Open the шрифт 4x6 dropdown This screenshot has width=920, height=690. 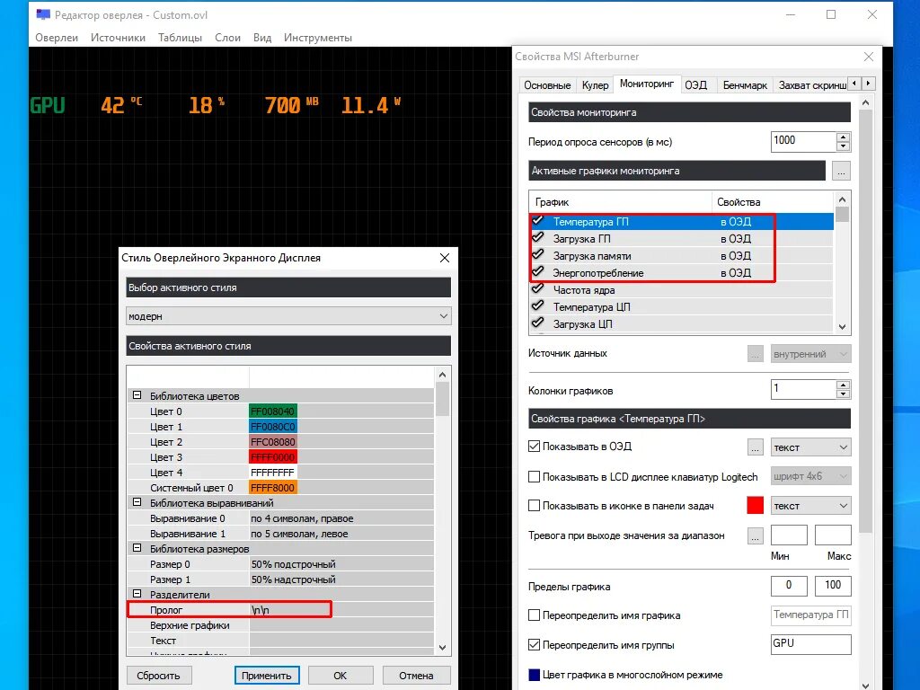pyautogui.click(x=810, y=476)
